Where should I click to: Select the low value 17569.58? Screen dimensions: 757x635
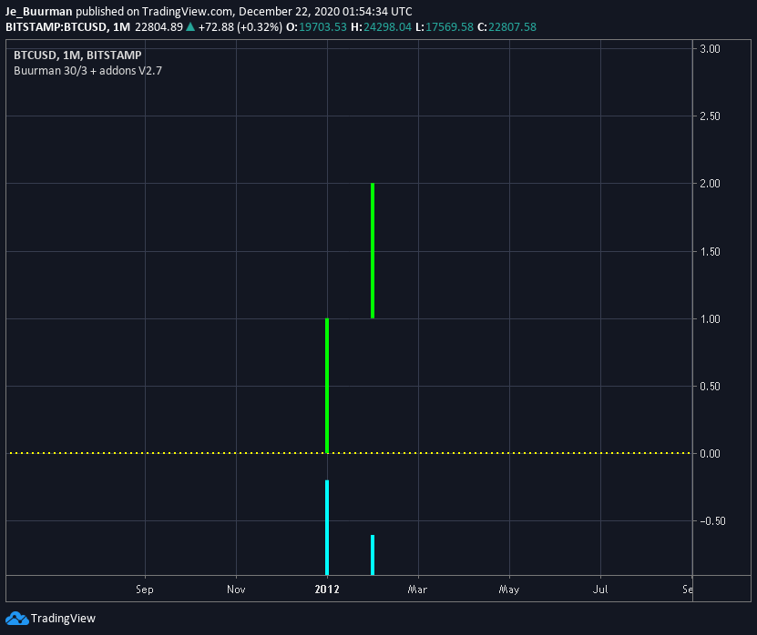(x=449, y=27)
